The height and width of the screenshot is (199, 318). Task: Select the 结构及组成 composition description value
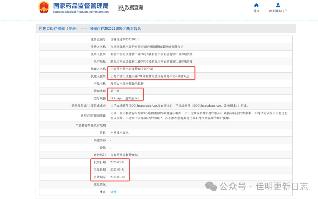point(180,106)
